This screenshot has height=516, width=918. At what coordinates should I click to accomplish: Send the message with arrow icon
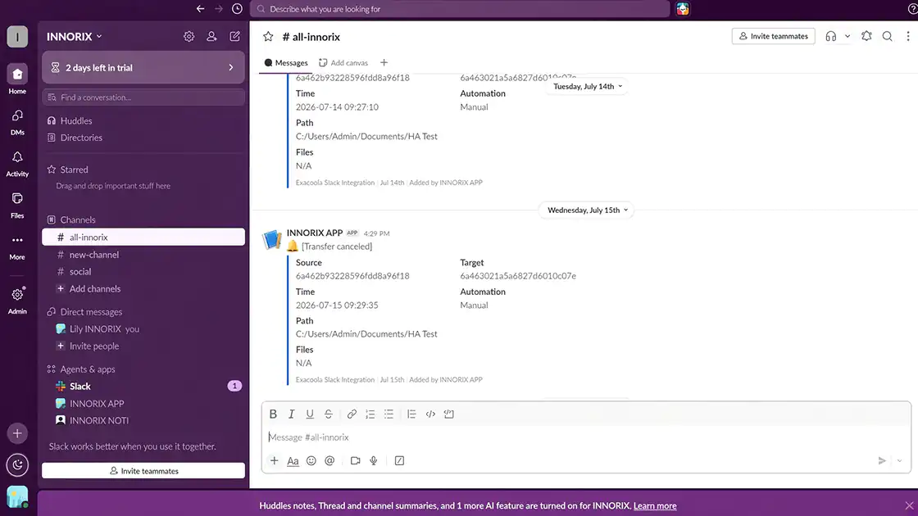click(x=882, y=461)
